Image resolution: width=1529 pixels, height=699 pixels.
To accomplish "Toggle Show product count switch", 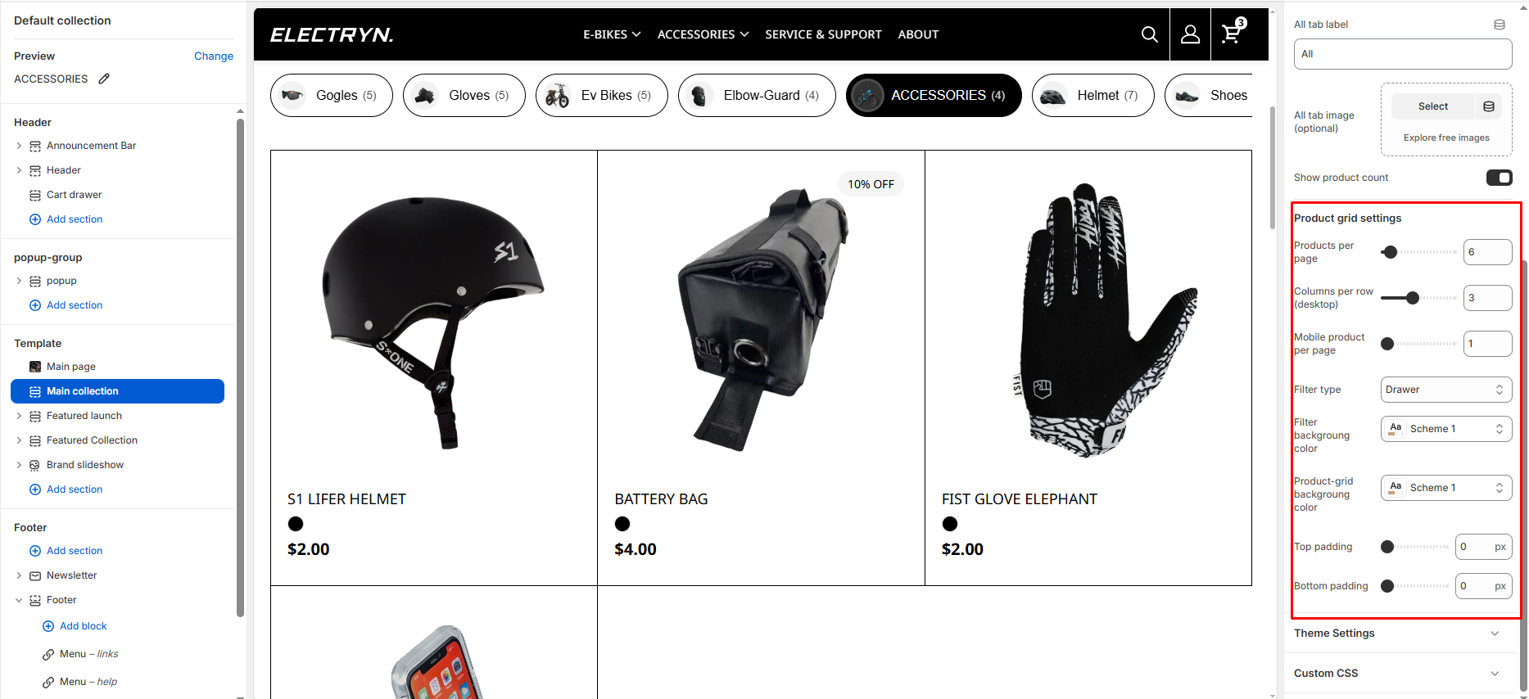I will click(x=1499, y=178).
